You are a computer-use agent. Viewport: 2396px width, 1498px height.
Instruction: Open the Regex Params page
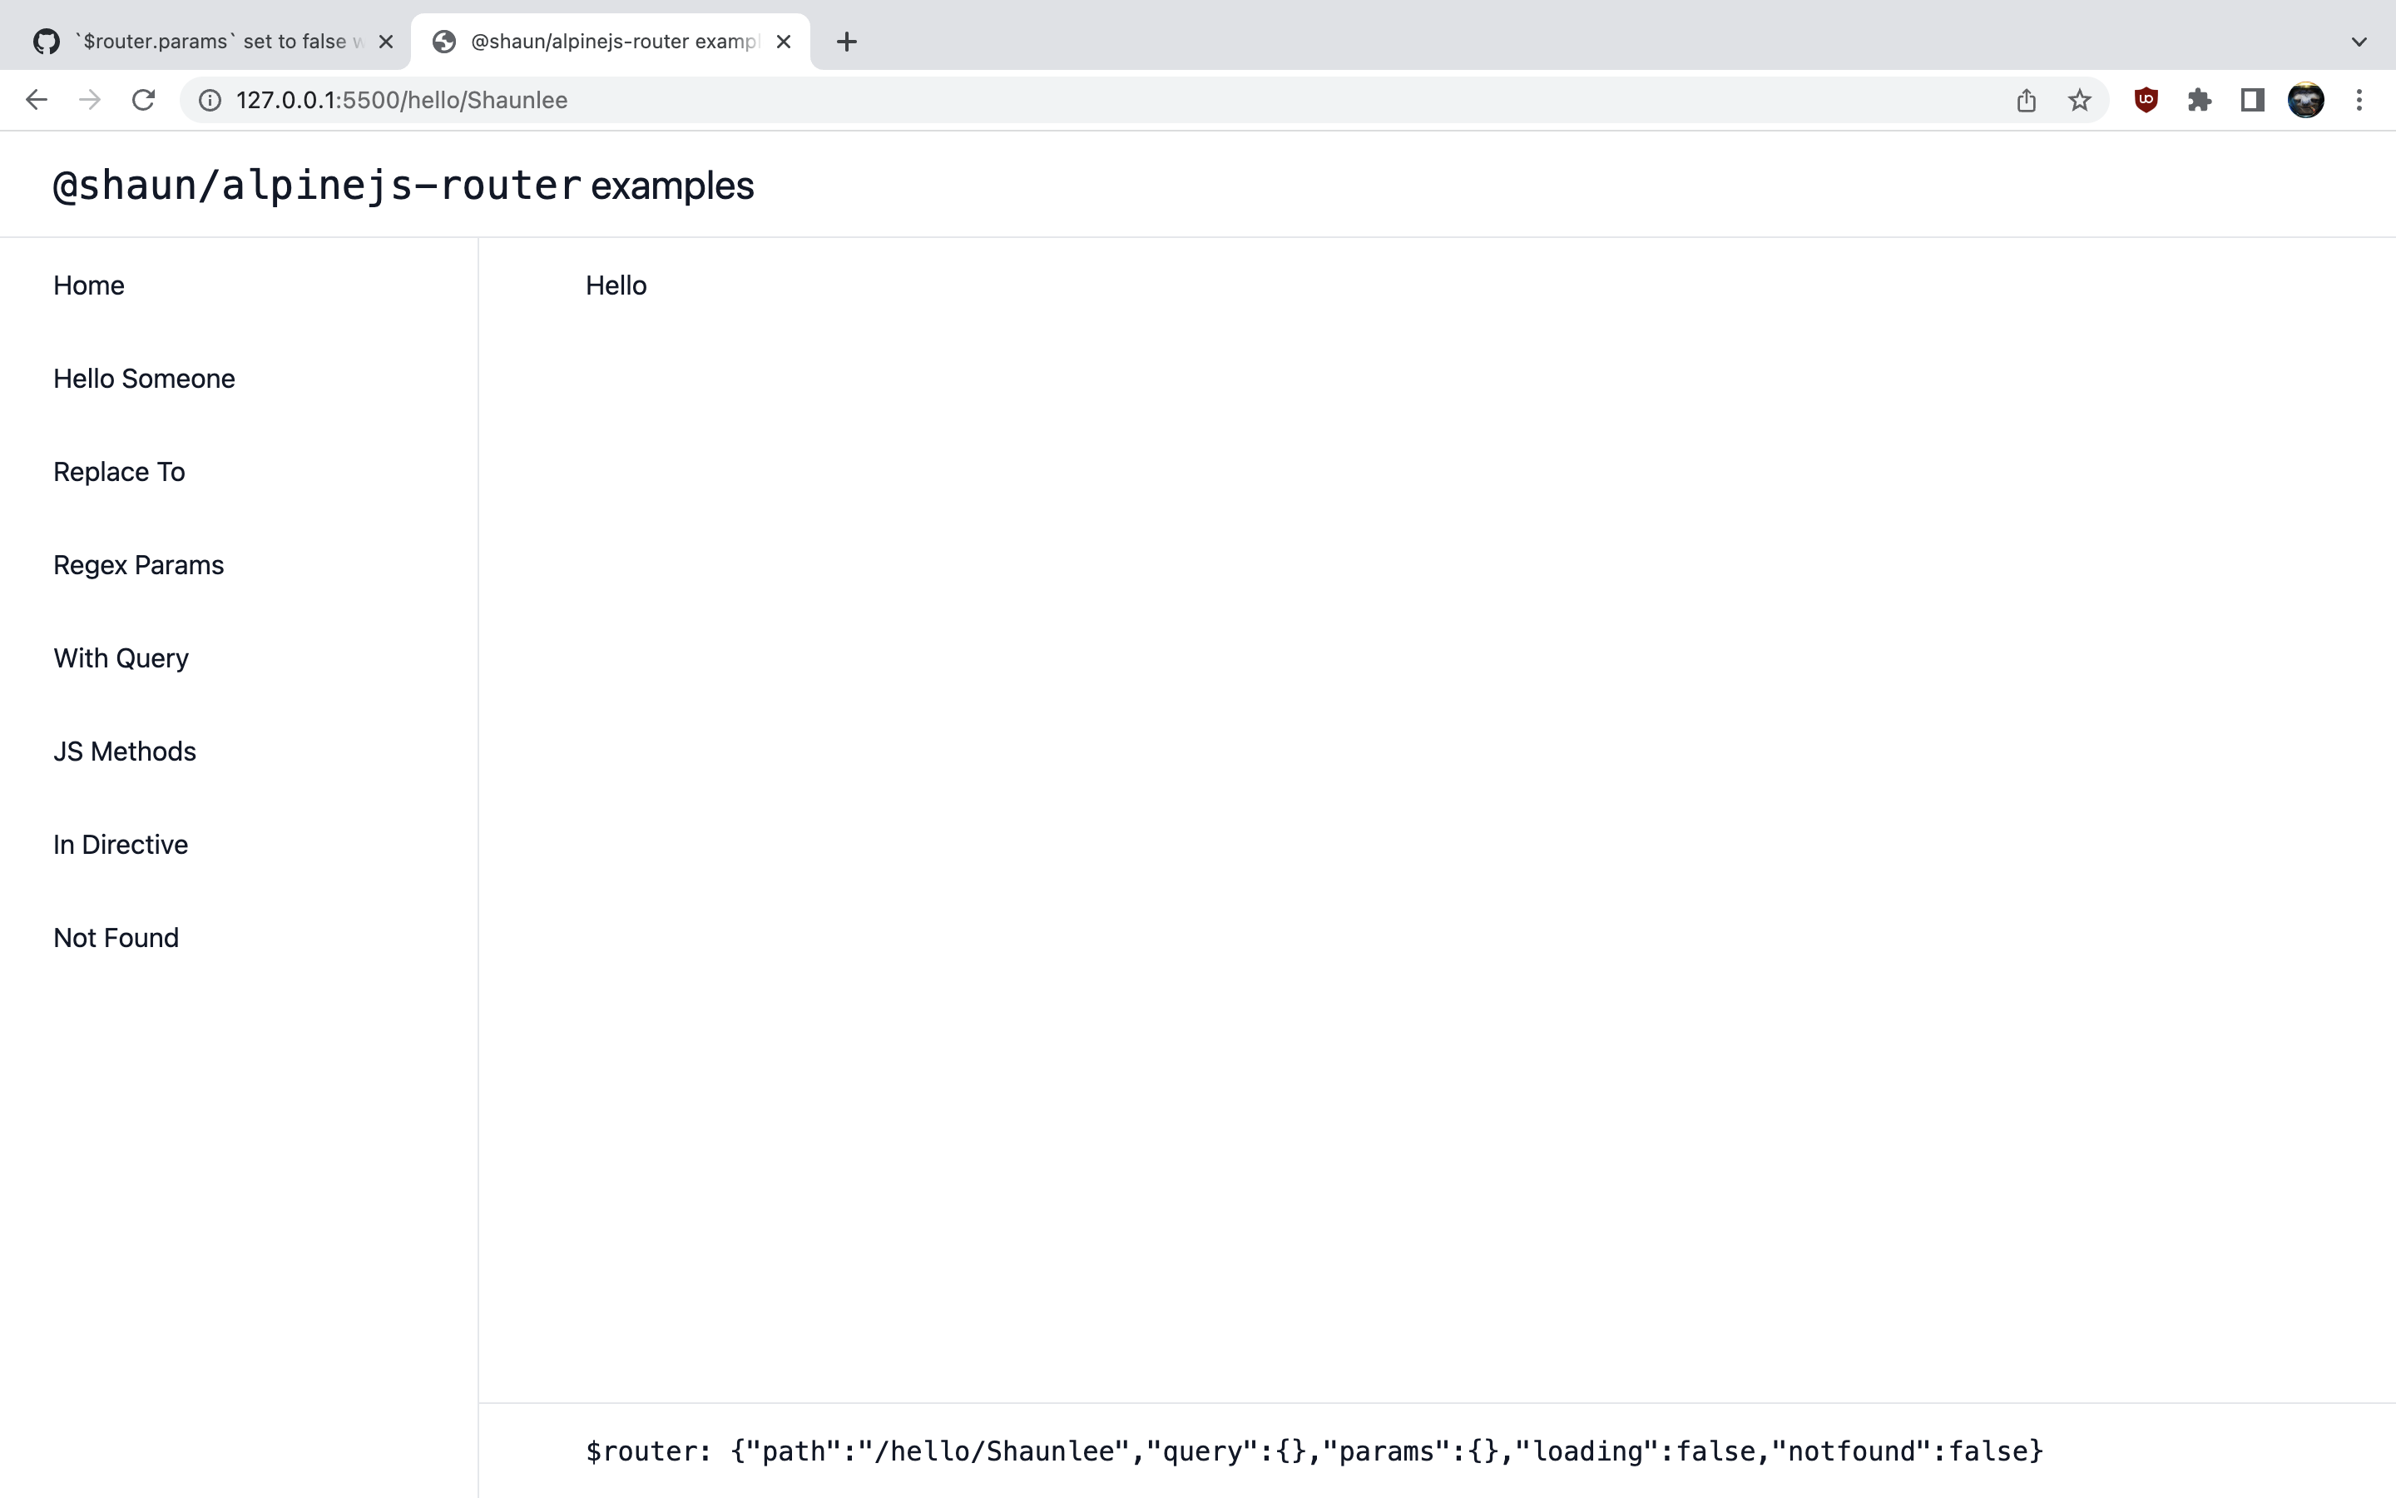pos(137,565)
